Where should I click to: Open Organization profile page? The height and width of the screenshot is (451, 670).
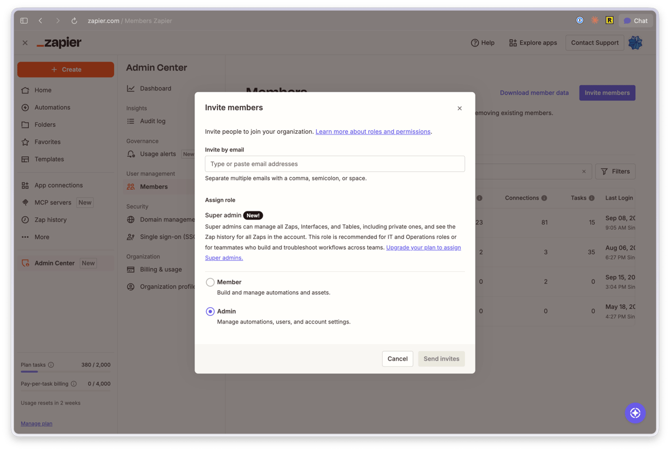(167, 287)
